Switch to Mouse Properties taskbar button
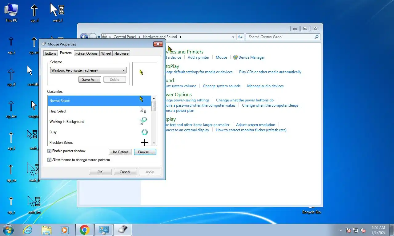Screen dimensions: 394x236 (123, 230)
